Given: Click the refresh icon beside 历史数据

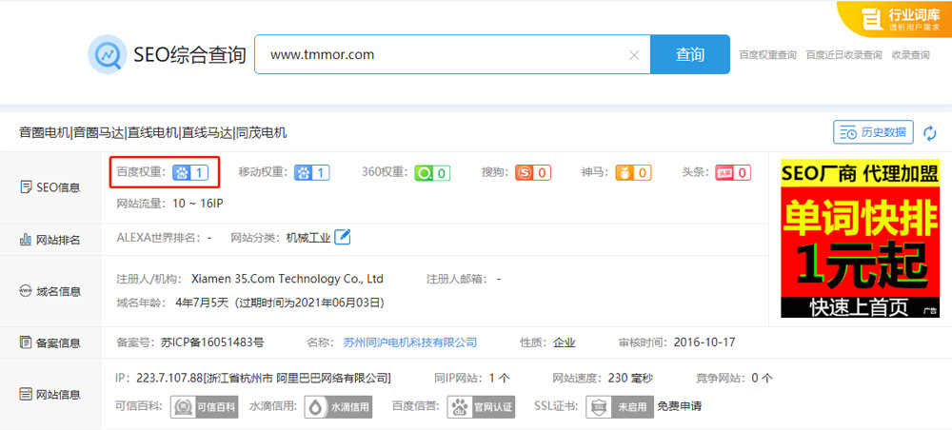Looking at the screenshot, I should coord(929,132).
